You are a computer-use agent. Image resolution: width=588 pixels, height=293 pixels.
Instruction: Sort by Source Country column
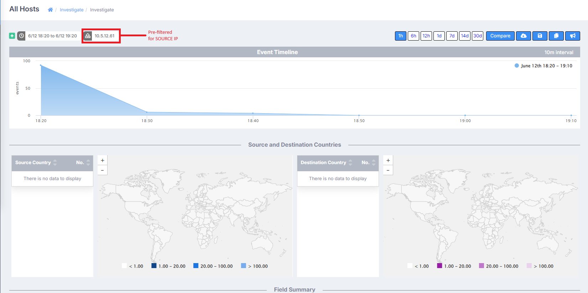click(x=36, y=162)
